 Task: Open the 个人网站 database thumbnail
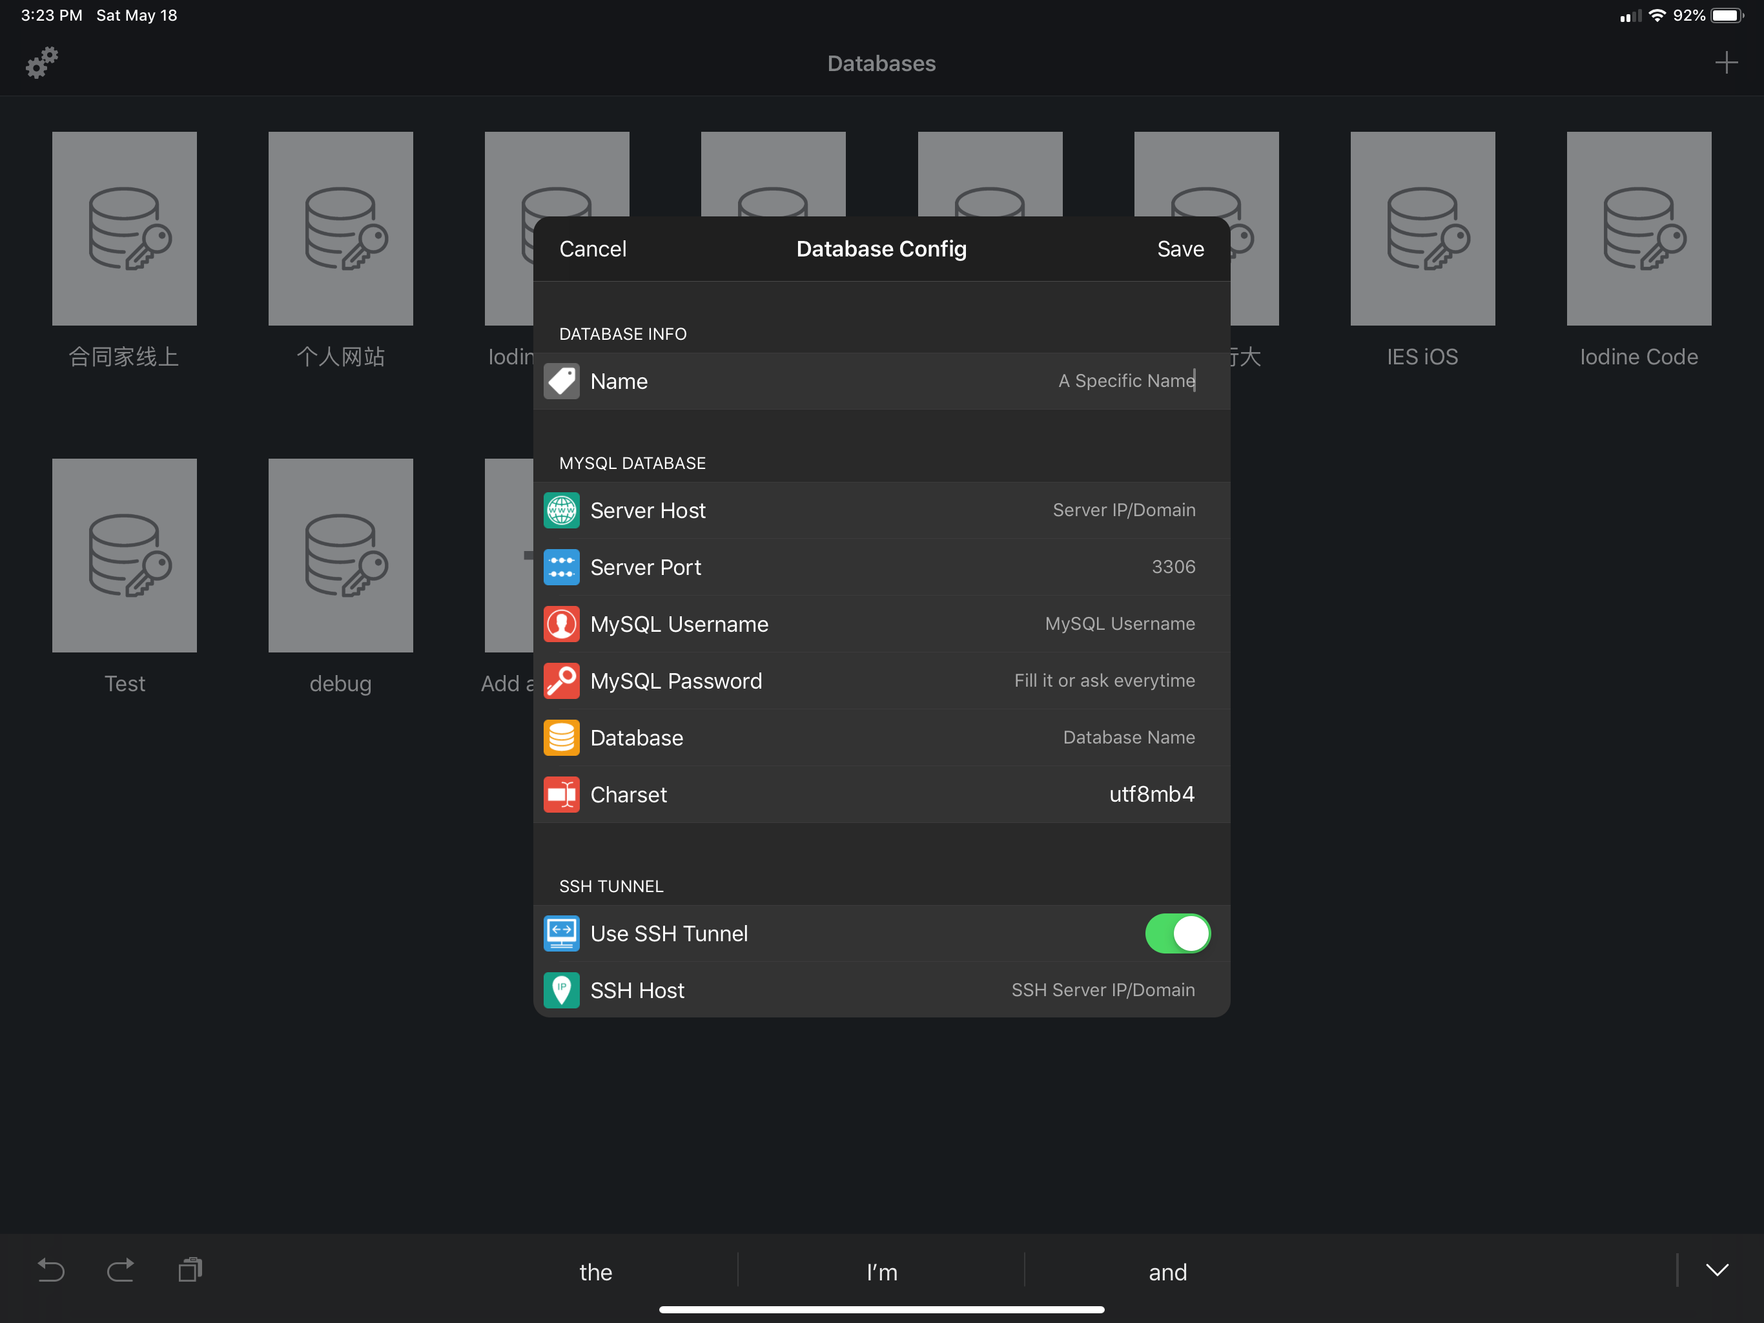(340, 228)
